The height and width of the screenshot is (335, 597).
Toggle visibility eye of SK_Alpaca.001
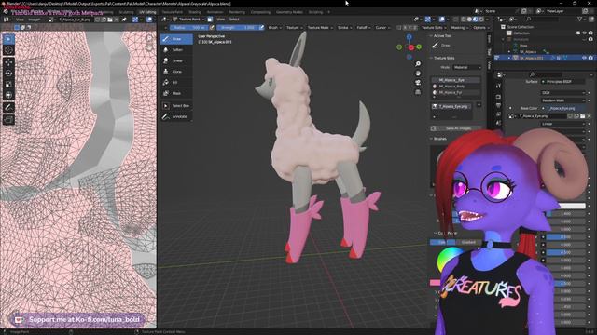pos(585,58)
